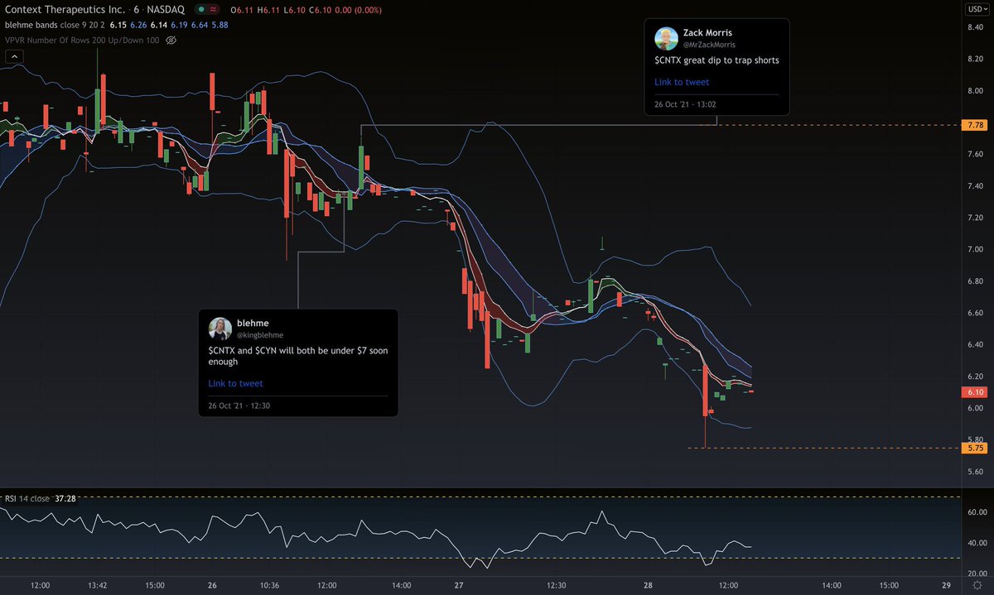
Task: Click the '$CNTX great dip to trap shorts' text
Action: 717,60
